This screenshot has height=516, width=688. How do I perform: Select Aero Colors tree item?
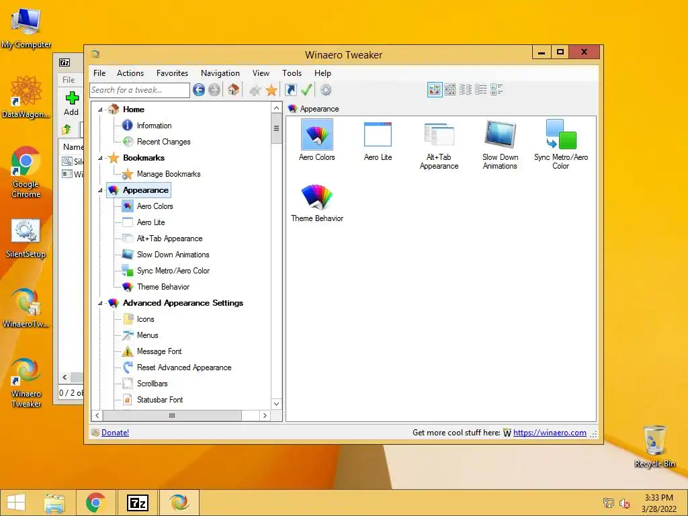click(x=155, y=206)
